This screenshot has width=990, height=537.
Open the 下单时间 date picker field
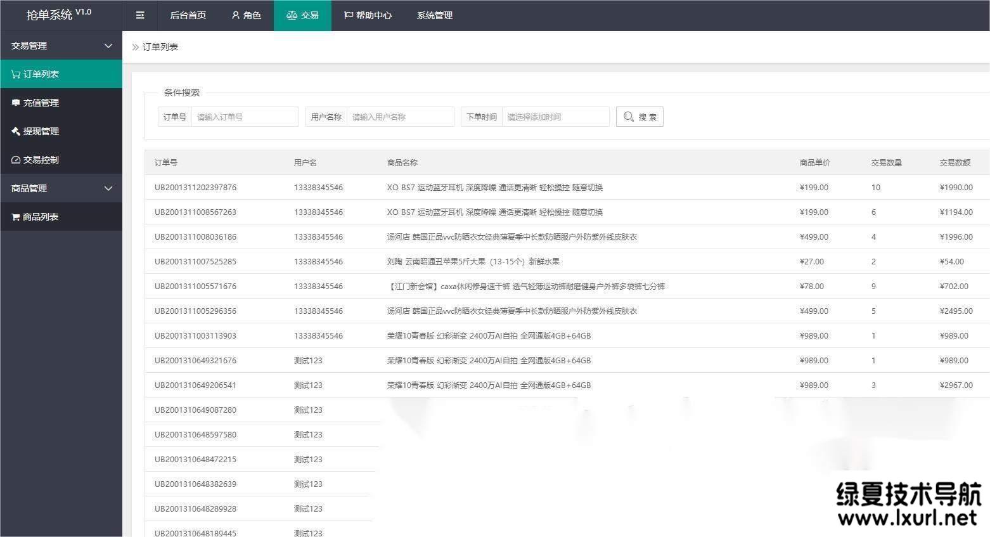coord(555,117)
